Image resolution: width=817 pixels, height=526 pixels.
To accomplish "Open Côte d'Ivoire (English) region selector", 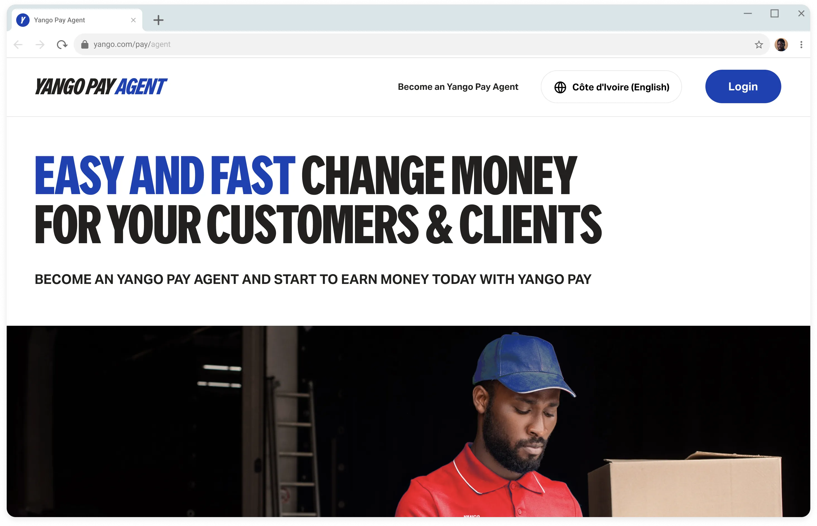I will 611,87.
